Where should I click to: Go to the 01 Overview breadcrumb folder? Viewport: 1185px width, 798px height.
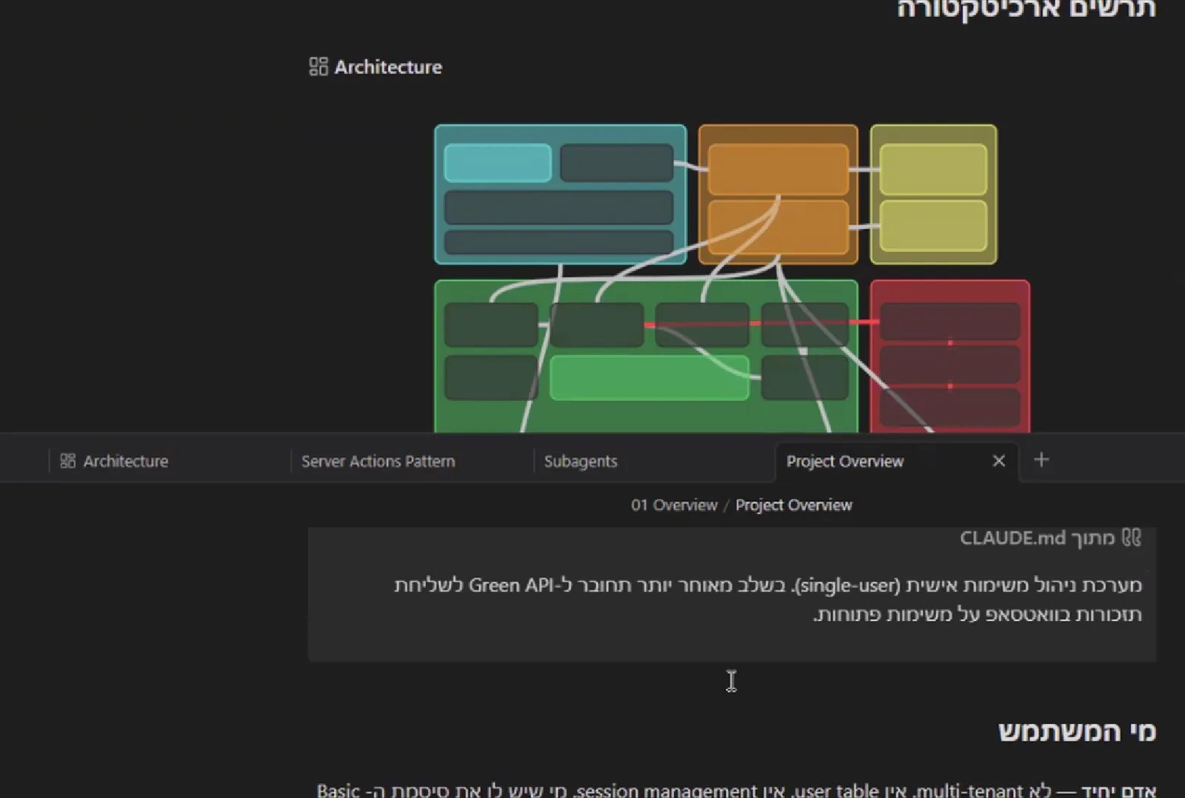pyautogui.click(x=674, y=505)
